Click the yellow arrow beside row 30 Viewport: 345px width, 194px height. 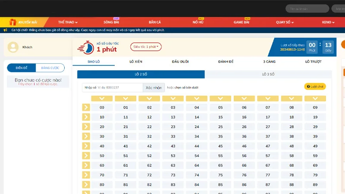(86, 136)
